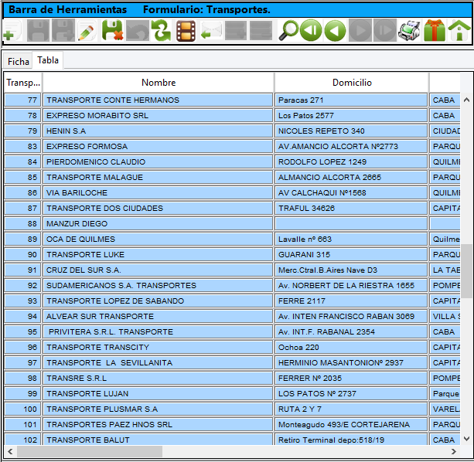
Task: Select ALVEAR SUR TRANSPORTE cell
Action: point(158,316)
